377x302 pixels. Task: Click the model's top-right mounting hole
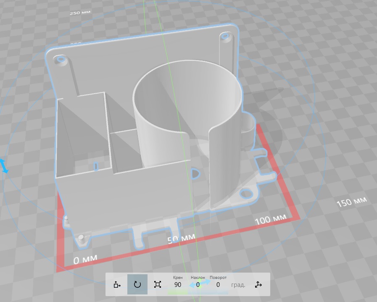click(x=225, y=37)
